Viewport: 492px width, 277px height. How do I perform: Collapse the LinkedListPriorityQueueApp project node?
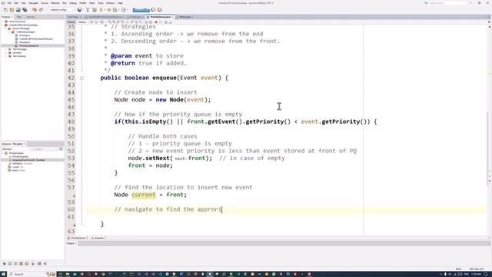point(3,25)
